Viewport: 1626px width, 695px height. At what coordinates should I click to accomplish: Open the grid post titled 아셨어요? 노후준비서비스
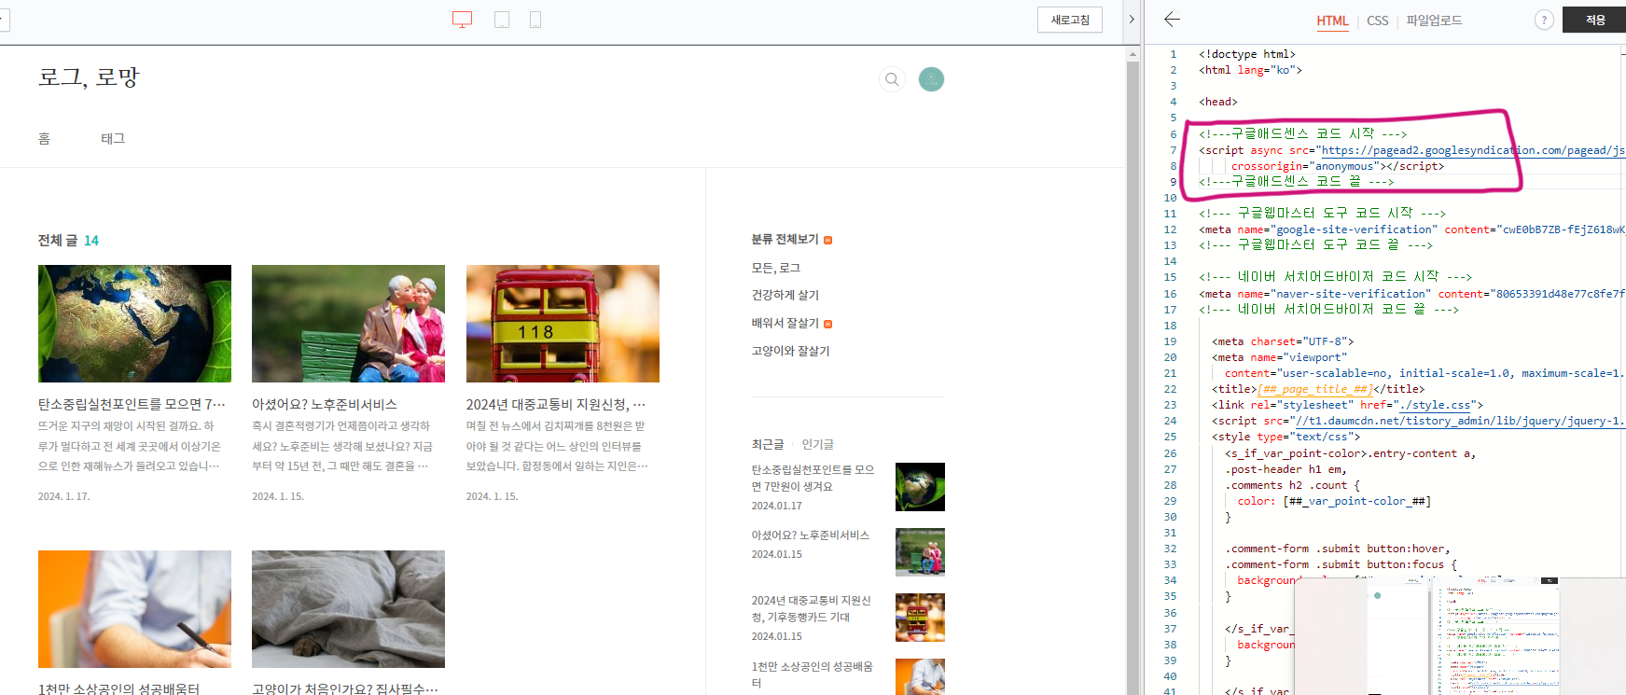point(325,404)
